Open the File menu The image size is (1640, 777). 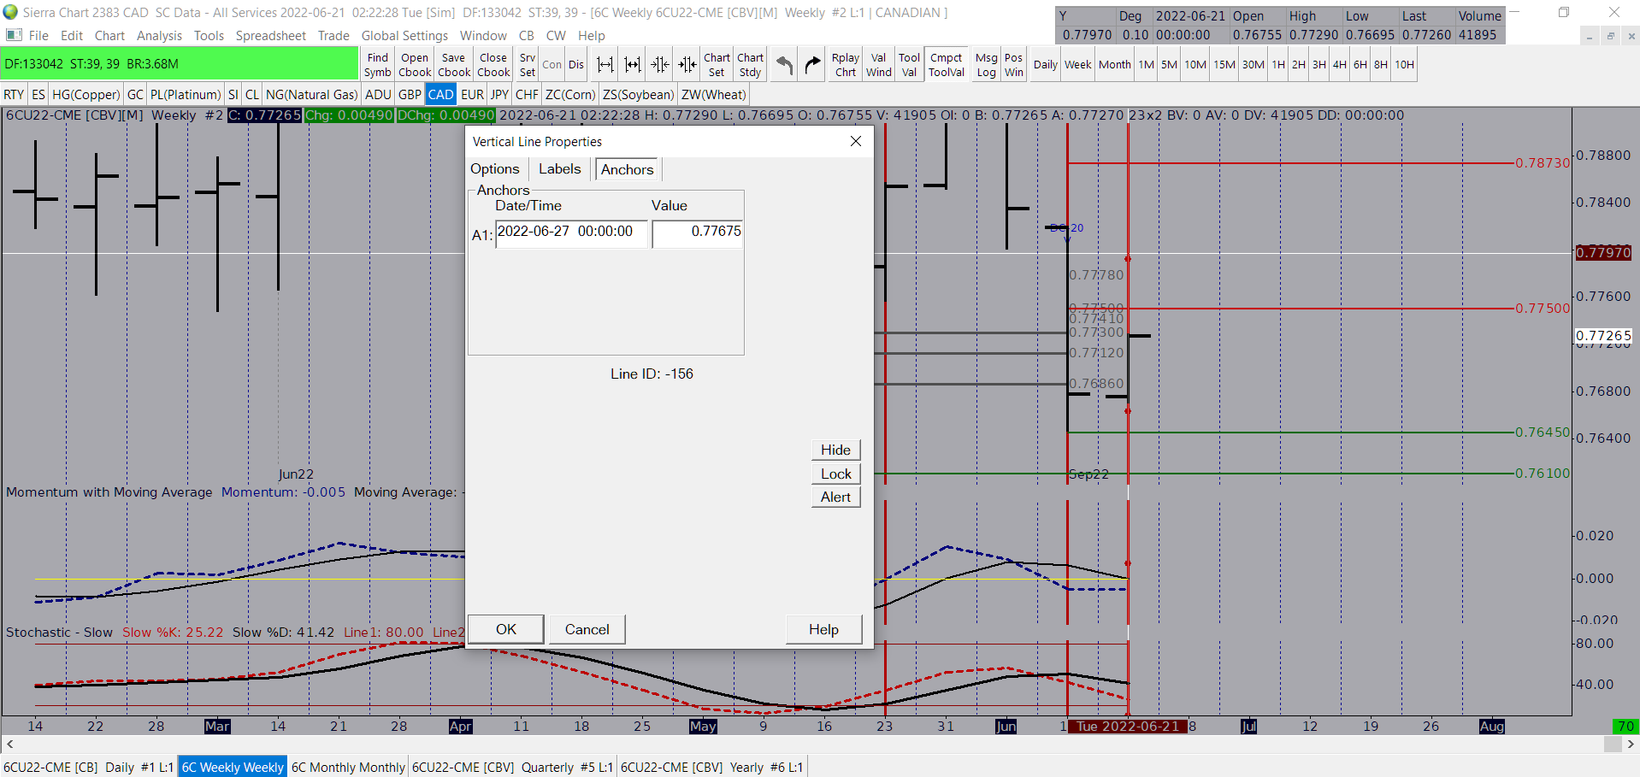pyautogui.click(x=38, y=35)
